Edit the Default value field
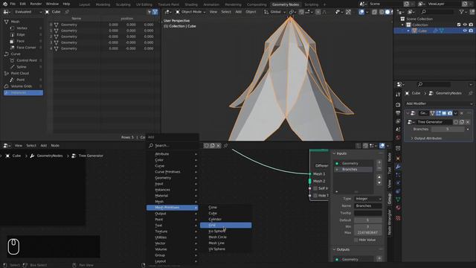Image resolution: width=476 pixels, height=268 pixels. [x=368, y=220]
